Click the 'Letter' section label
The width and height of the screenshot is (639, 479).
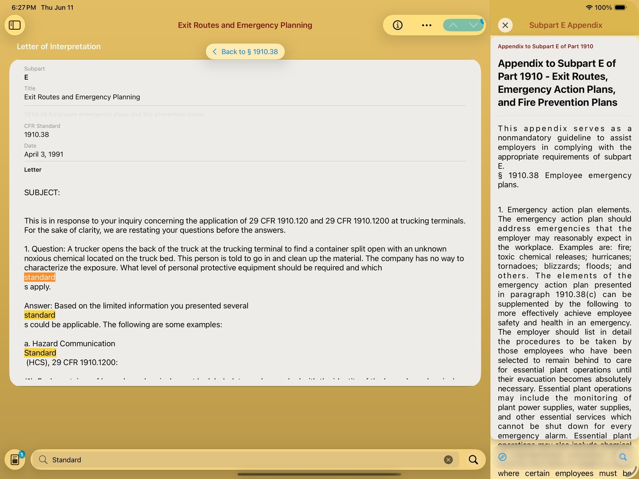[x=33, y=169]
